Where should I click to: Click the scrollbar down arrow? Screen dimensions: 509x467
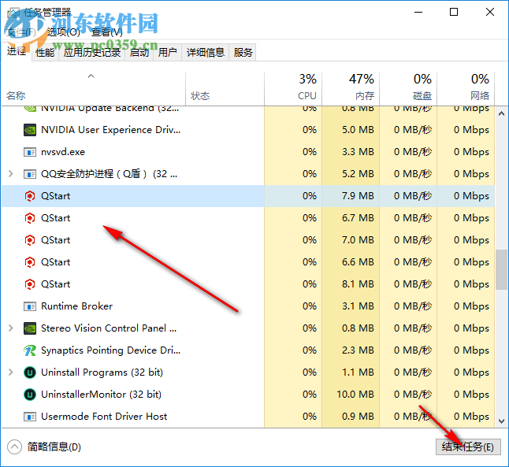pyautogui.click(x=502, y=421)
